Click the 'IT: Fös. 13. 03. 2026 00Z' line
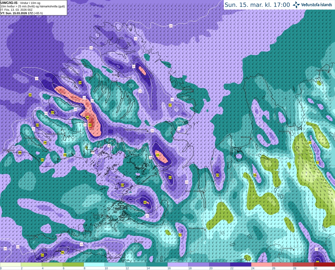The width and height of the screenshot is (335, 270). (16, 10)
